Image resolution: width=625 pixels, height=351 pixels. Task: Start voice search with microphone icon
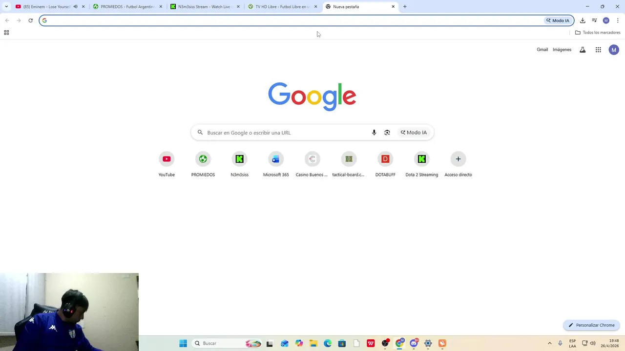(x=374, y=133)
